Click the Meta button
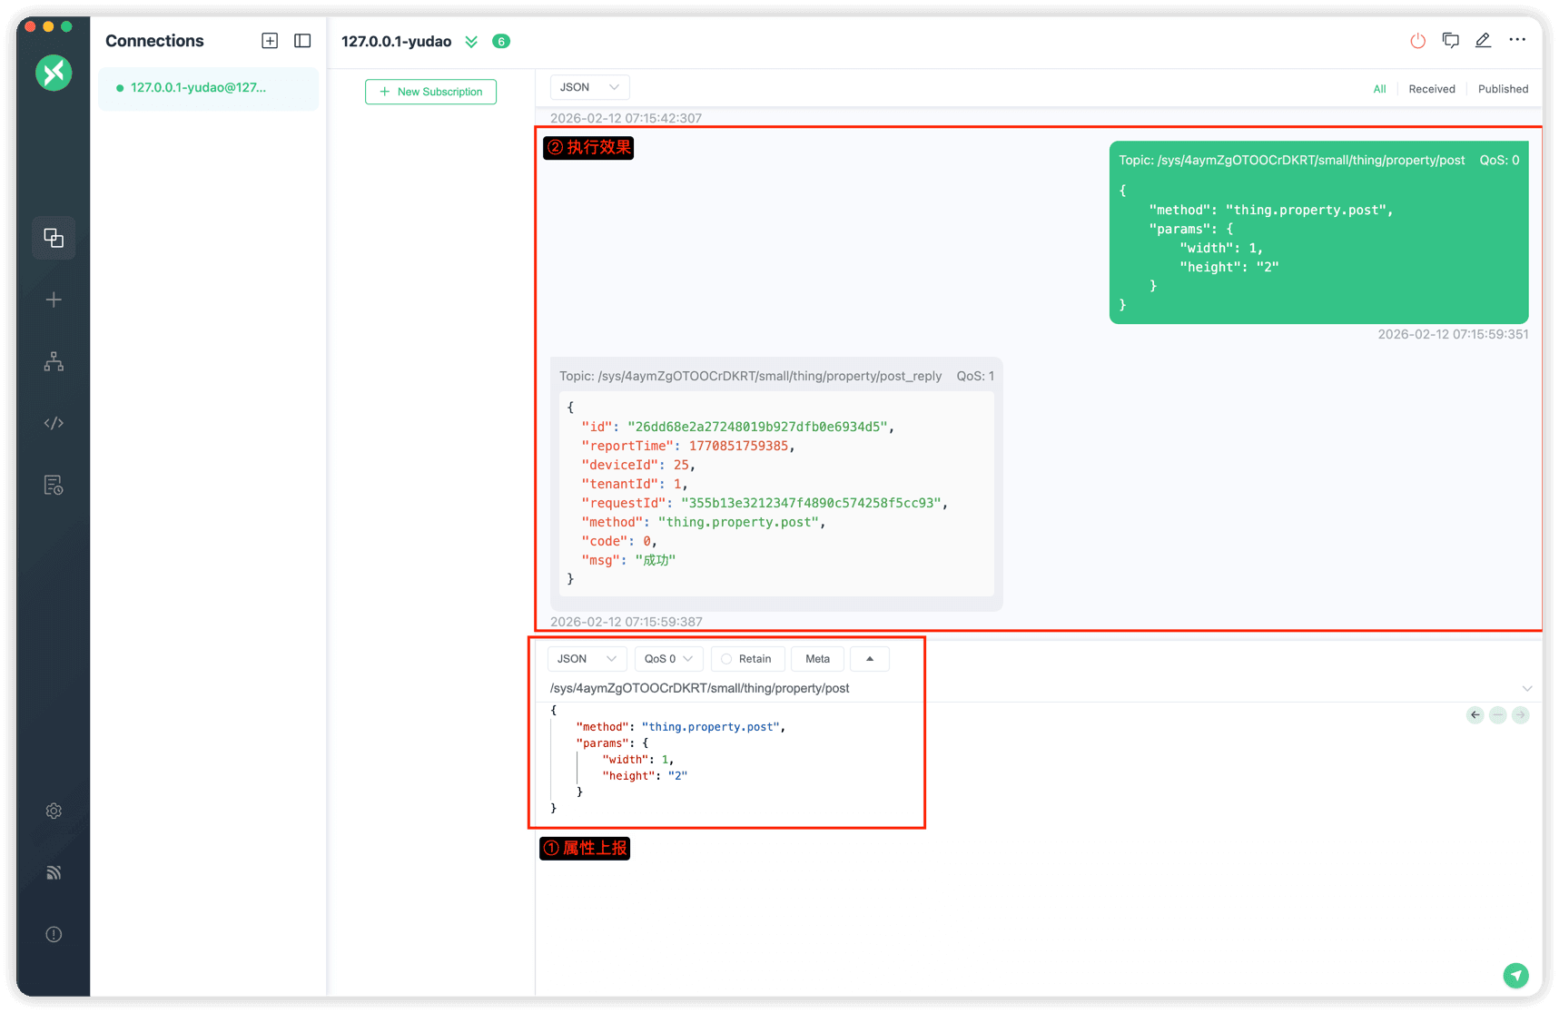The height and width of the screenshot is (1013, 1559). coord(817,659)
